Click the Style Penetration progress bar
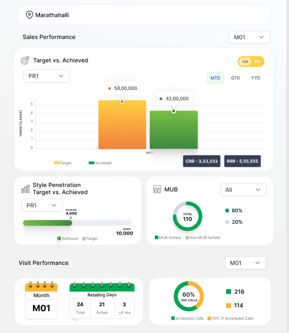The width and height of the screenshot is (289, 333). (77, 223)
